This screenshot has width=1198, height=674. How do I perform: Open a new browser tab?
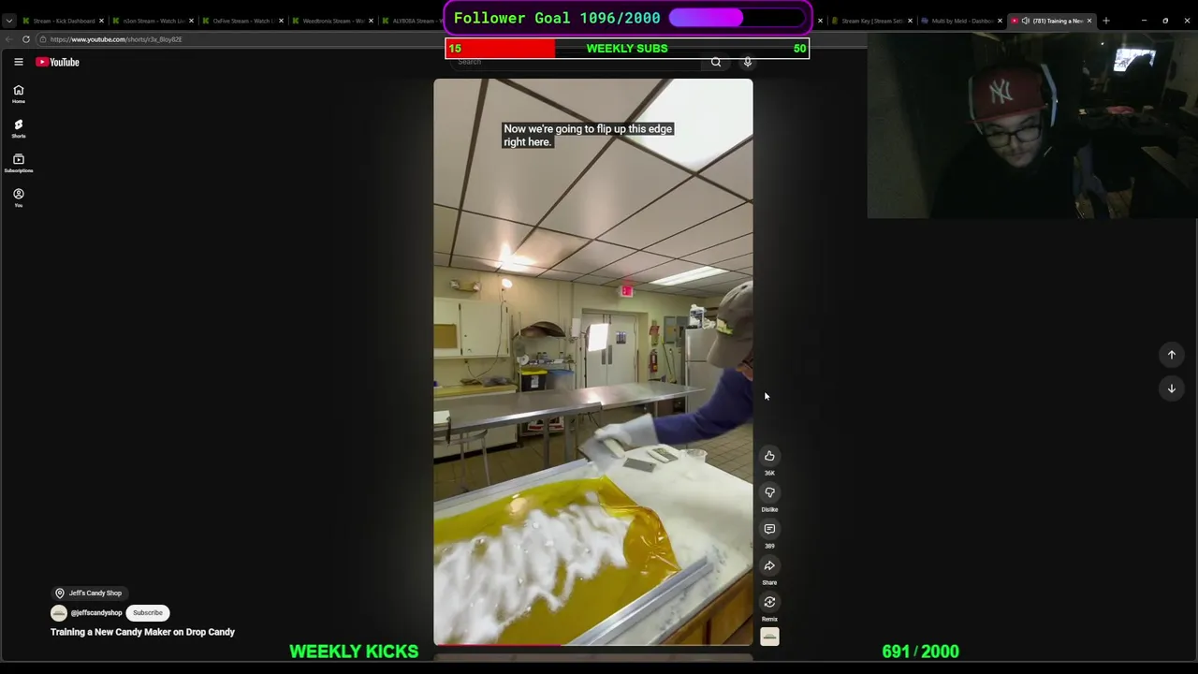click(x=1106, y=21)
